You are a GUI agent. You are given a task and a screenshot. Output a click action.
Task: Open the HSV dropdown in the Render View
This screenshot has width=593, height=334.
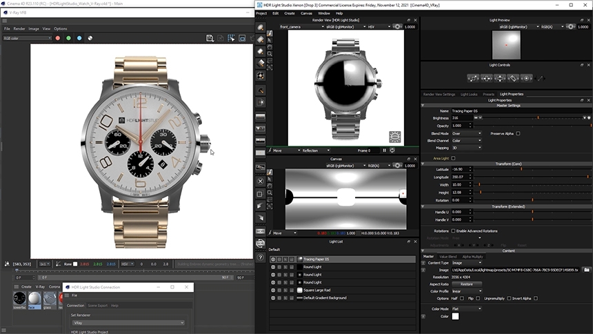coord(379,27)
